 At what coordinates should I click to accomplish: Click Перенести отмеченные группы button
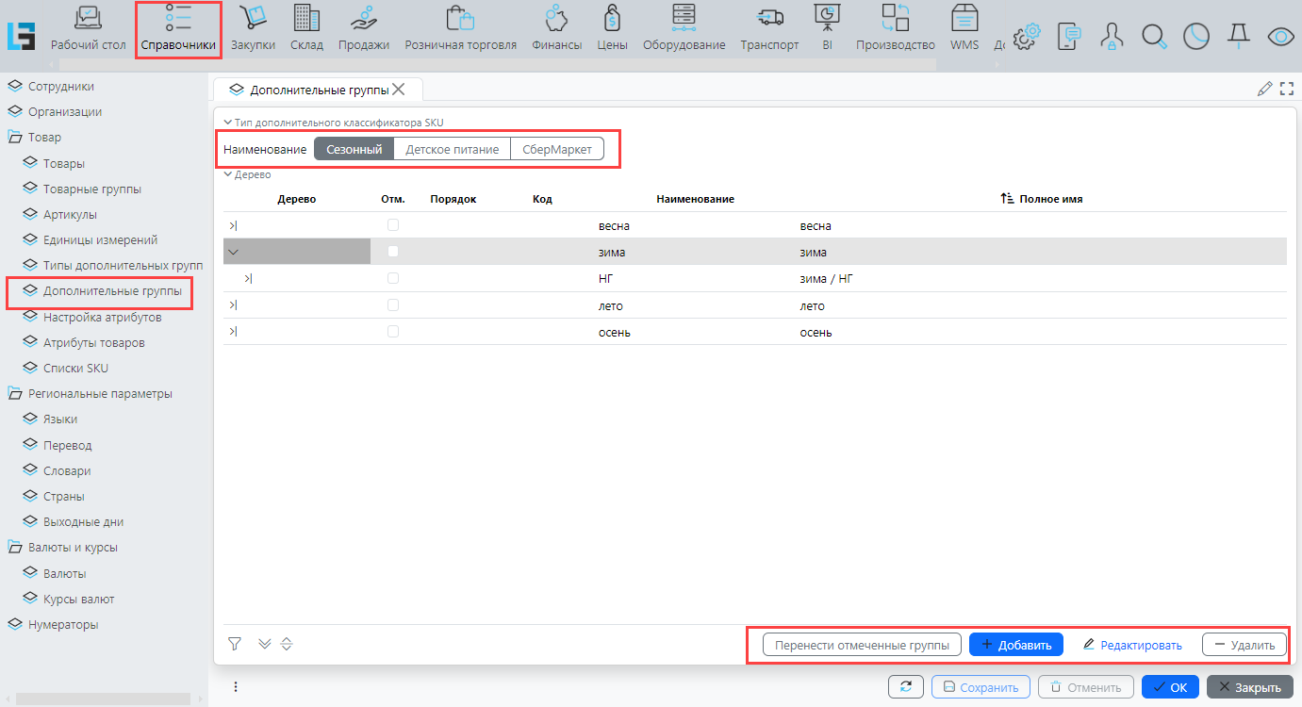coord(862,645)
